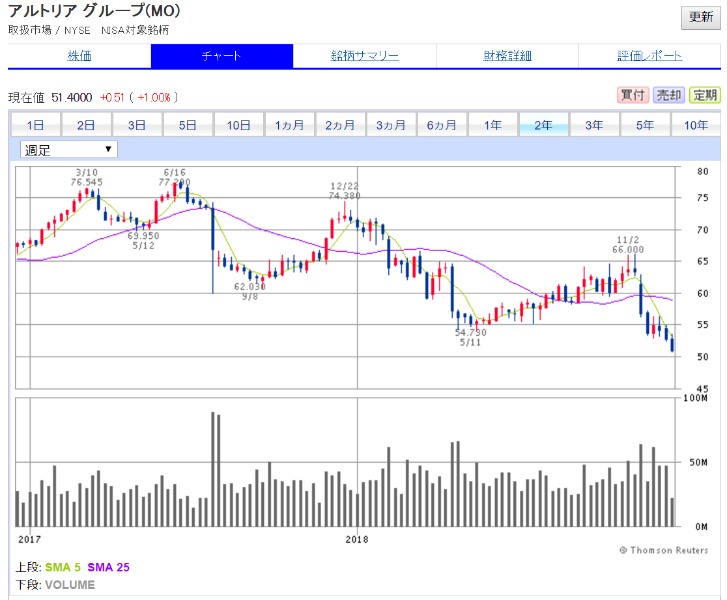Select the 1年 chart period
727x600 pixels.
tap(493, 125)
